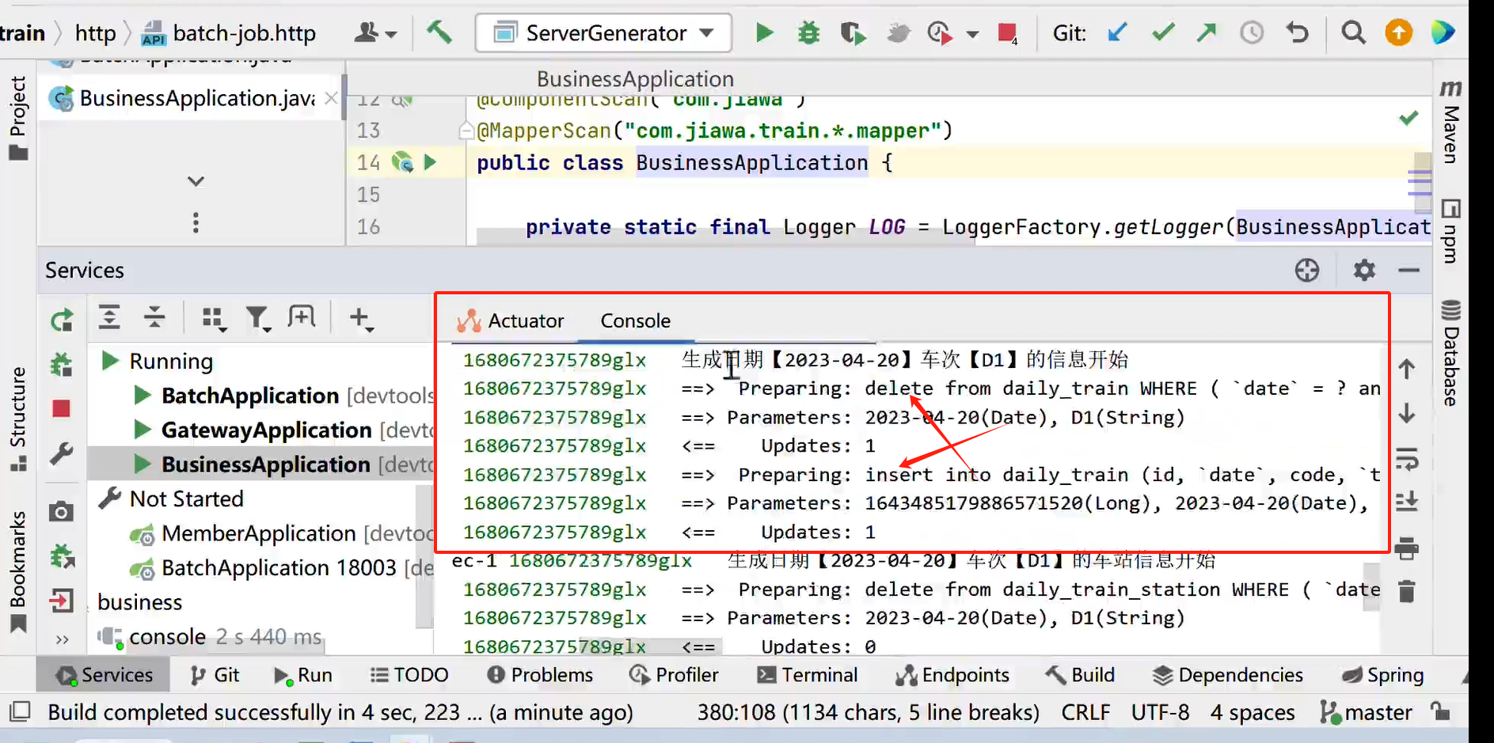Open Services panel settings gear
The image size is (1494, 743).
pos(1364,270)
